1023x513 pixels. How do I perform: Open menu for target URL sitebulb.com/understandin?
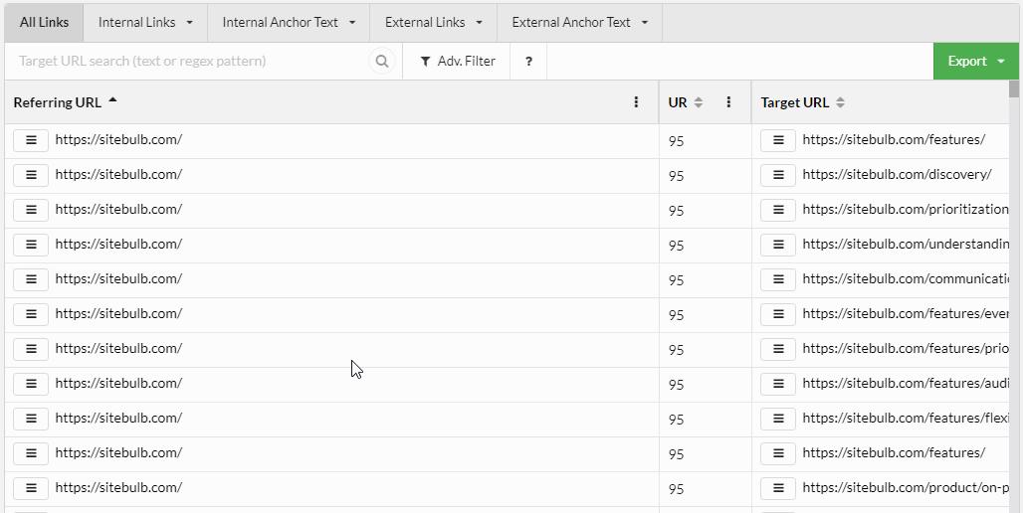(778, 245)
